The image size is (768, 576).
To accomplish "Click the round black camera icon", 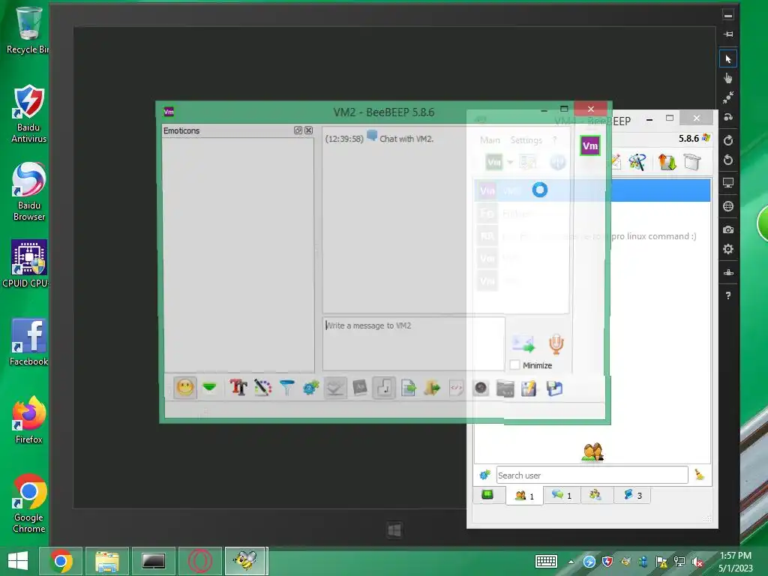I will pos(481,388).
